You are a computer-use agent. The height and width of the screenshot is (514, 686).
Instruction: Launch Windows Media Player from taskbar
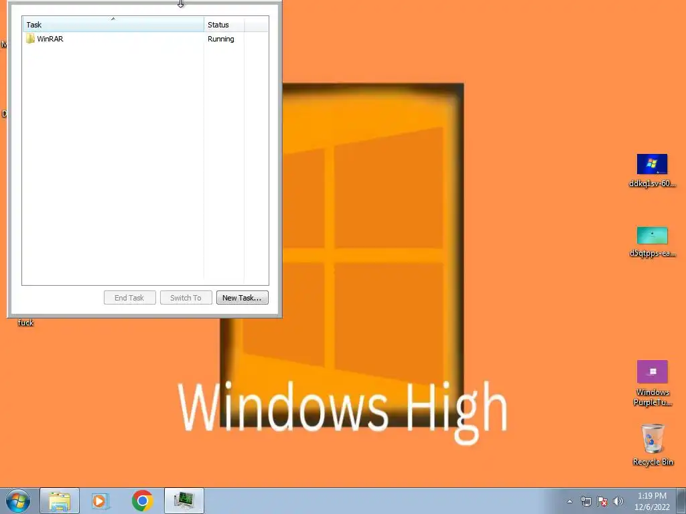pyautogui.click(x=100, y=501)
